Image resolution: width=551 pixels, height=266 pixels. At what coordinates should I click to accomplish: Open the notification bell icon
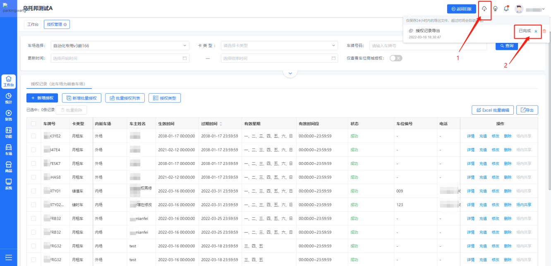click(x=506, y=9)
